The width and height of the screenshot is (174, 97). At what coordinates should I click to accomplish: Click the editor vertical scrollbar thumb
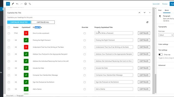156,83
